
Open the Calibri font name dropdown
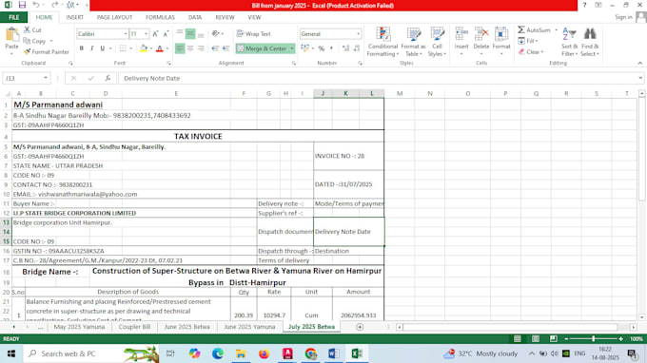coord(126,34)
